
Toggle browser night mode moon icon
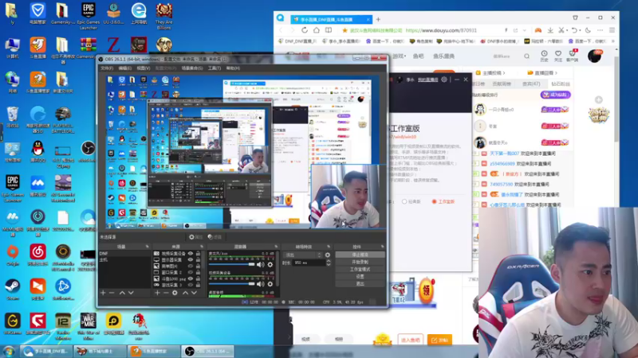click(x=588, y=30)
